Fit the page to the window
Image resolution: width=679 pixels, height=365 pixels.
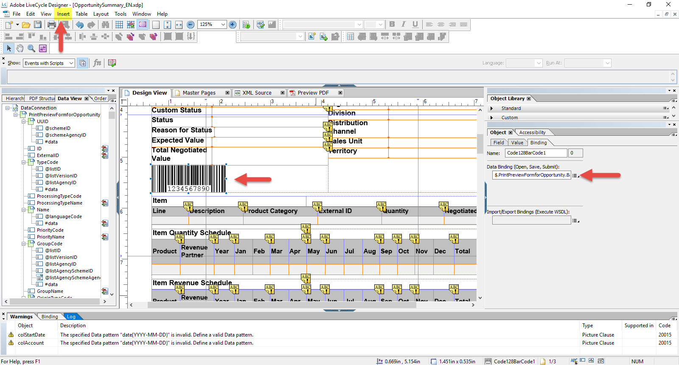tap(168, 25)
